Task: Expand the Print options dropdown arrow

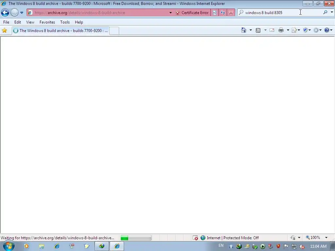Action: tap(288, 30)
